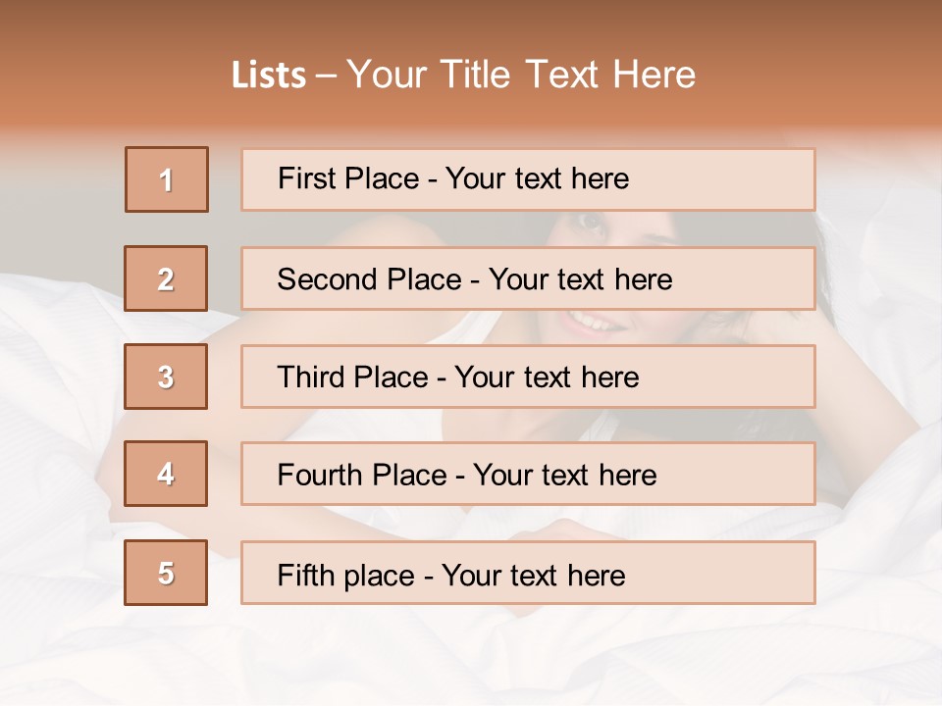
Task: Click the words 'Fifth place' in list
Action: point(344,575)
